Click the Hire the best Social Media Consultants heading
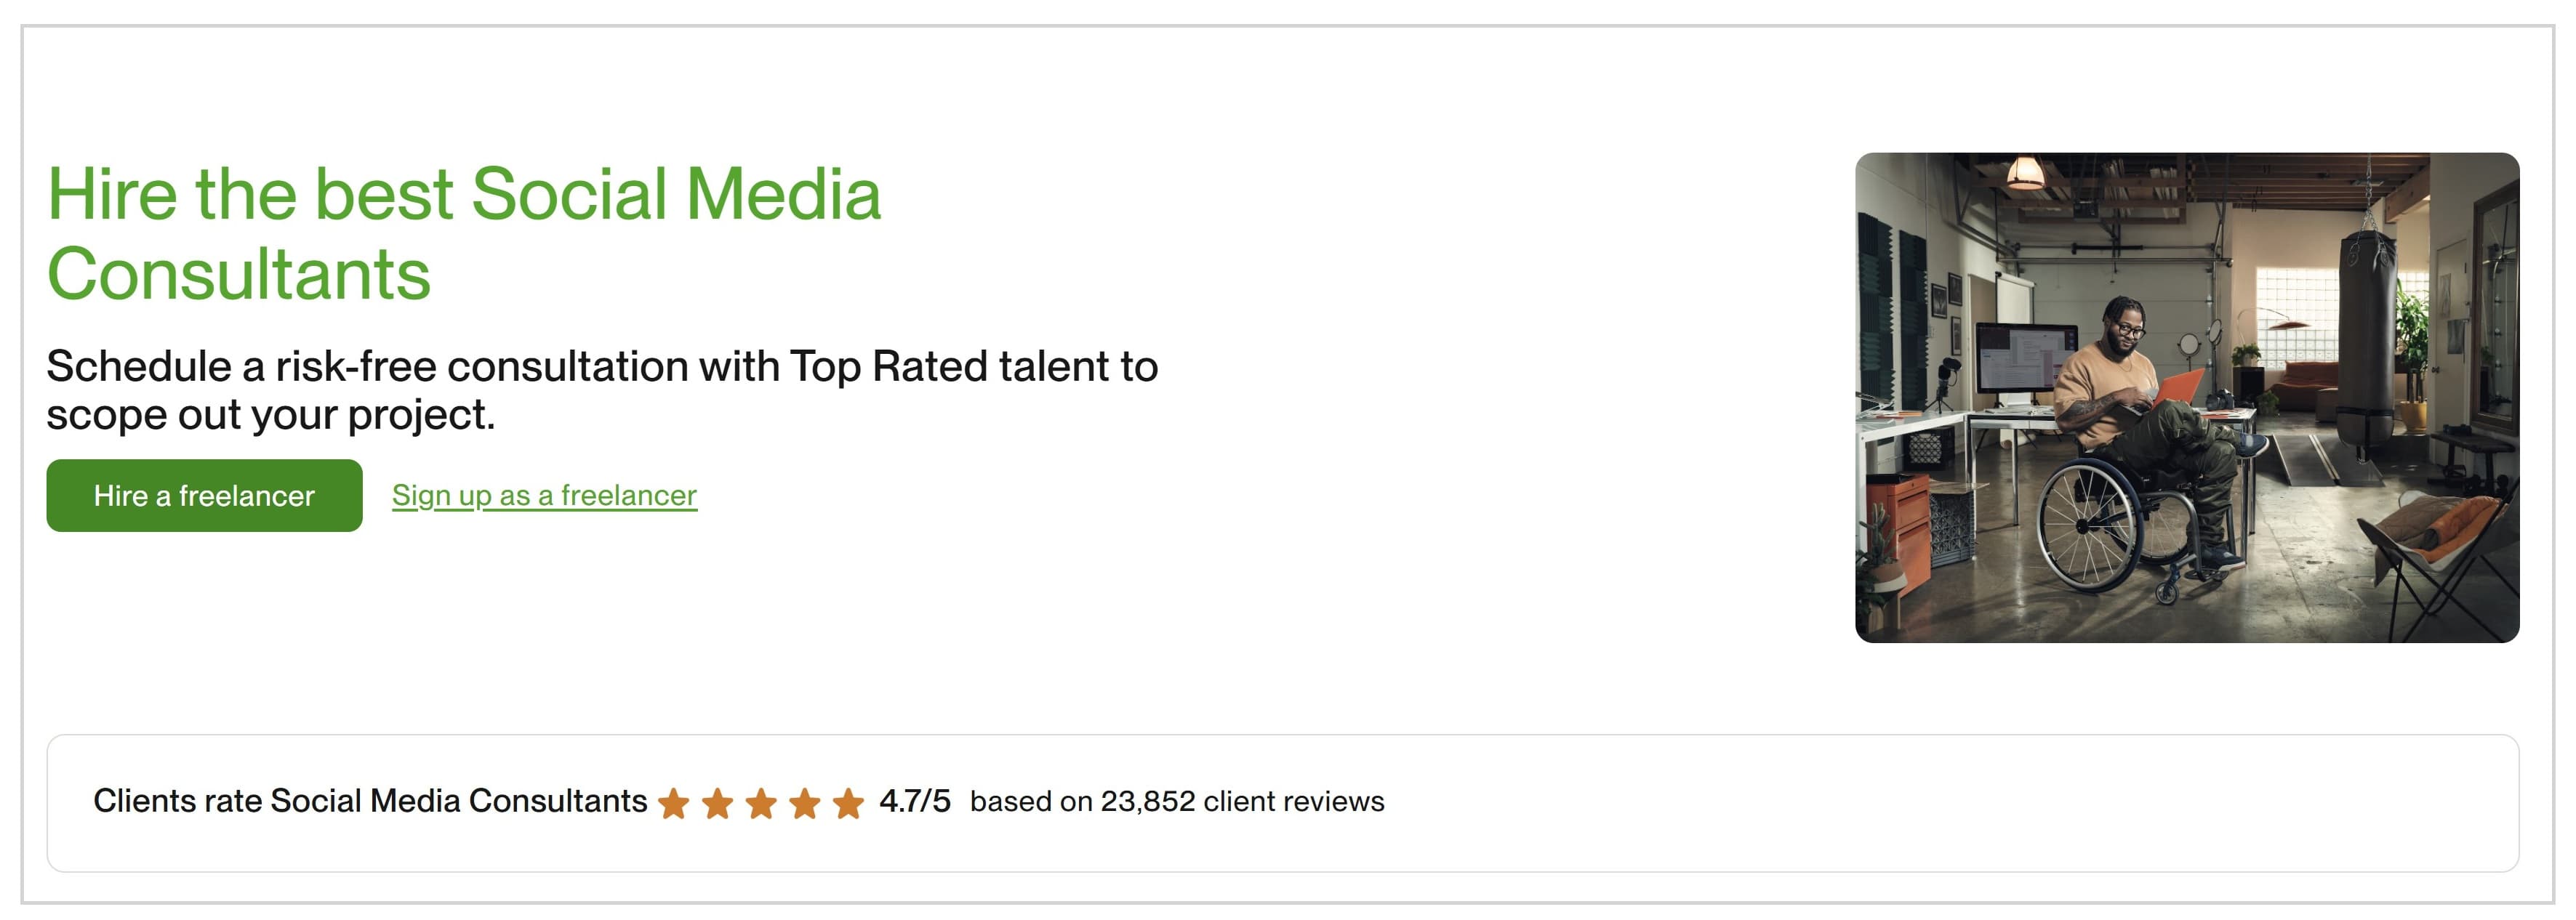The height and width of the screenshot is (920, 2576). pos(464,233)
